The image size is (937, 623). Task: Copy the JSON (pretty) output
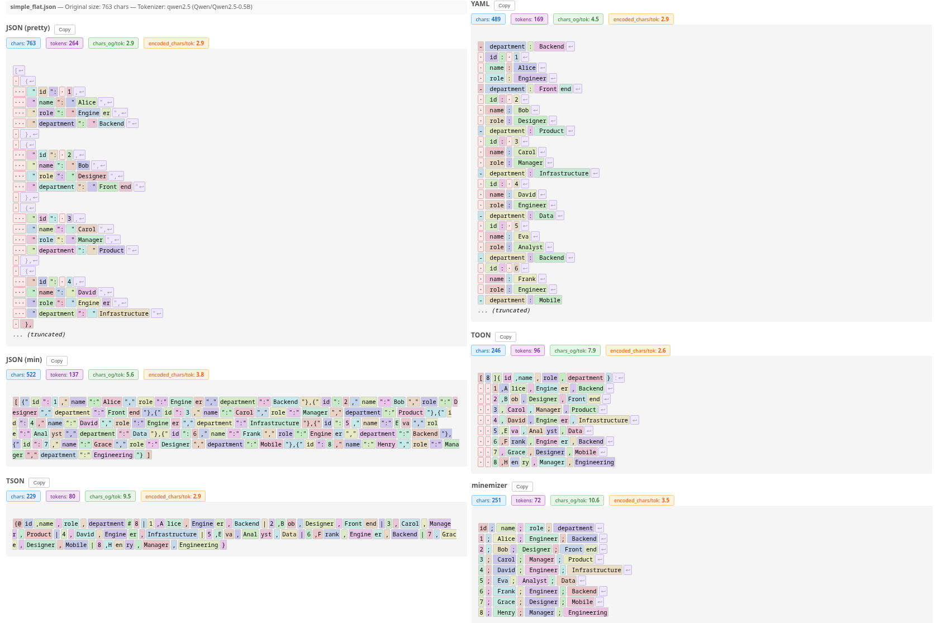coord(65,30)
